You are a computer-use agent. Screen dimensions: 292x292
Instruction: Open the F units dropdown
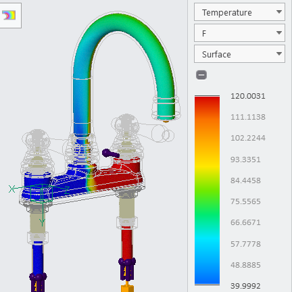(x=239, y=33)
